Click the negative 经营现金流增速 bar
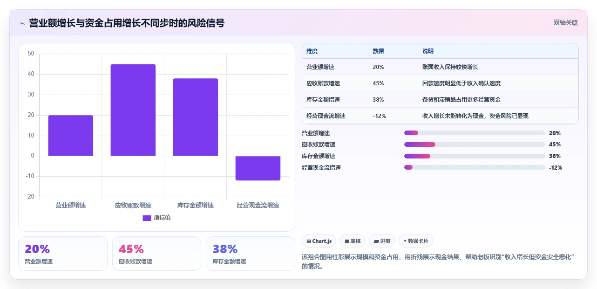The width and height of the screenshot is (597, 289). 258,168
